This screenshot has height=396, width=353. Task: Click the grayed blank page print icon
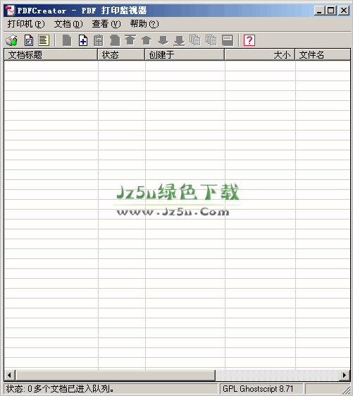click(x=67, y=40)
